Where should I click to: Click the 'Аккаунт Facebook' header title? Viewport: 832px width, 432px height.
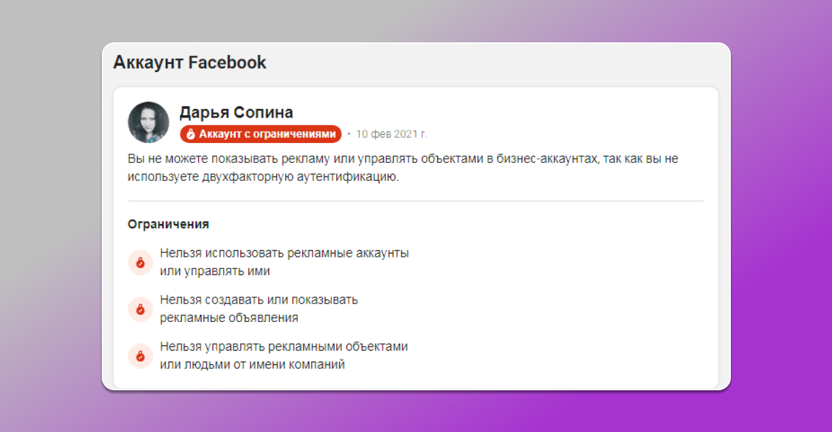click(189, 62)
